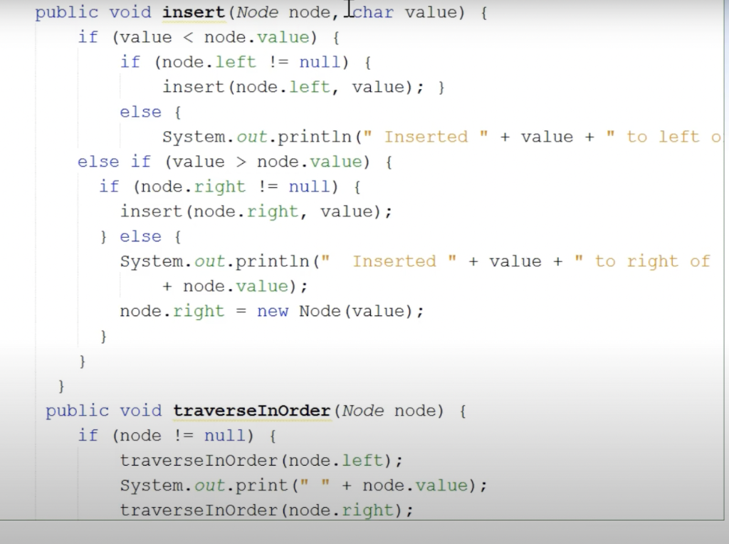729x544 pixels.
Task: Click the closing brace ending the insert method
Action: point(61,386)
